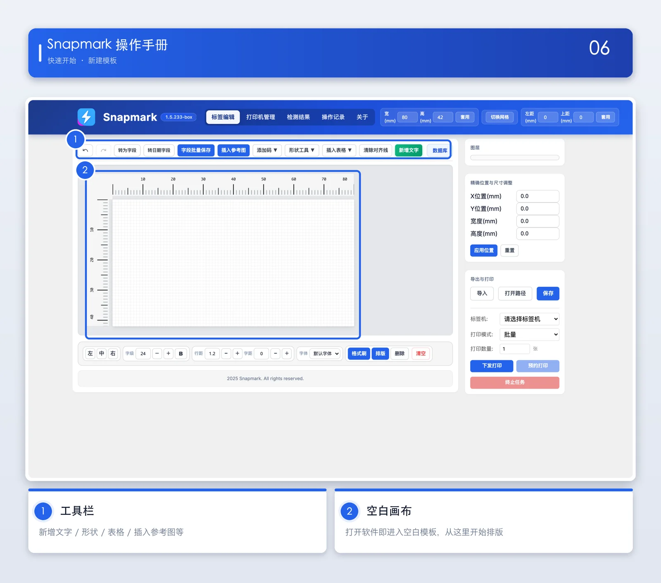Screen dimensions: 661x583
Task: Align text right with 右 button
Action: (x=113, y=354)
